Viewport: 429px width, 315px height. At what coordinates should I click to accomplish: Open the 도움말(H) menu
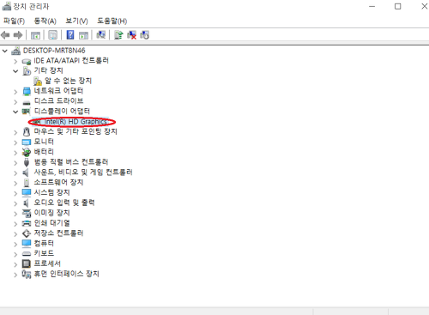pos(112,21)
